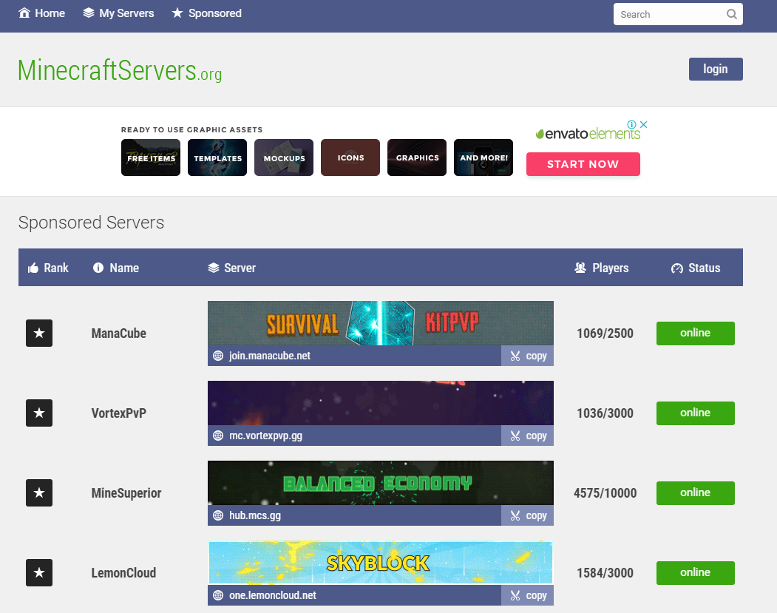The width and height of the screenshot is (777, 613).
Task: Open the And More ad tile
Action: 483,158
